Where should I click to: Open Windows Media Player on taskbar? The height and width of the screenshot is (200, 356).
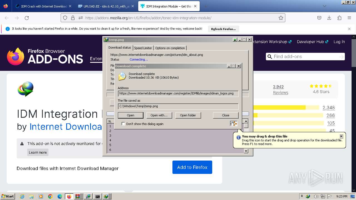coord(41,196)
